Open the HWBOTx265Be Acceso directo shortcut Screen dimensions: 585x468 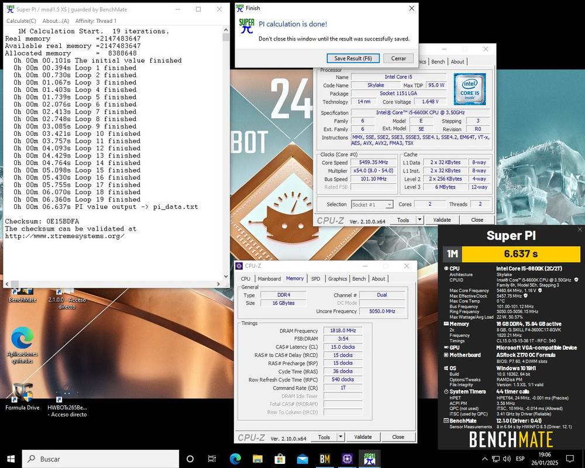coord(67,401)
